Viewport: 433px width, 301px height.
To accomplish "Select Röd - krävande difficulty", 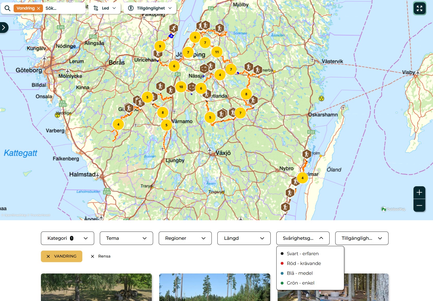I will click(x=304, y=263).
